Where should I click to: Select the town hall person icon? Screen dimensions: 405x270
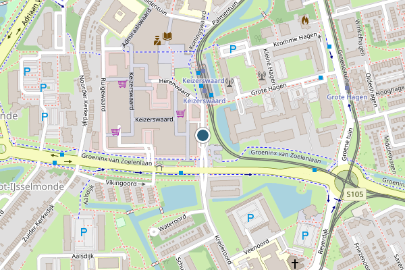[157, 40]
